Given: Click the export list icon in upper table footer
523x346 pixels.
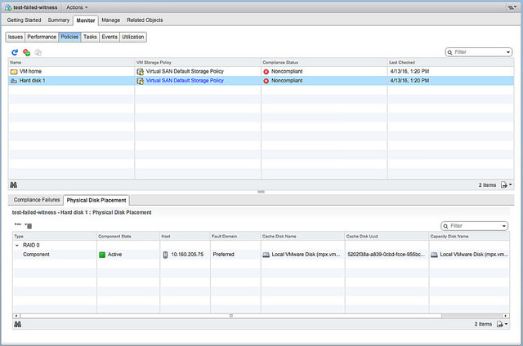Looking at the screenshot, I should 505,184.
